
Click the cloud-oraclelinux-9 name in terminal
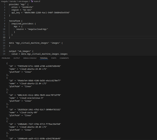coord(31,98)
